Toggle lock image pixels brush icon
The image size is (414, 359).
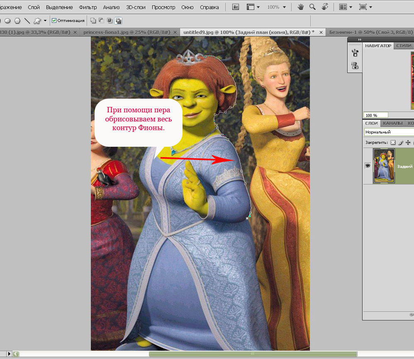[x=401, y=143]
